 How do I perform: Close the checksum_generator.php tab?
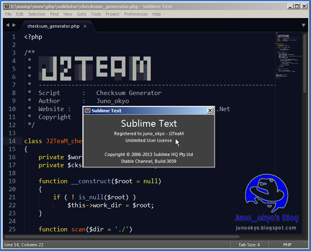pos(85,26)
